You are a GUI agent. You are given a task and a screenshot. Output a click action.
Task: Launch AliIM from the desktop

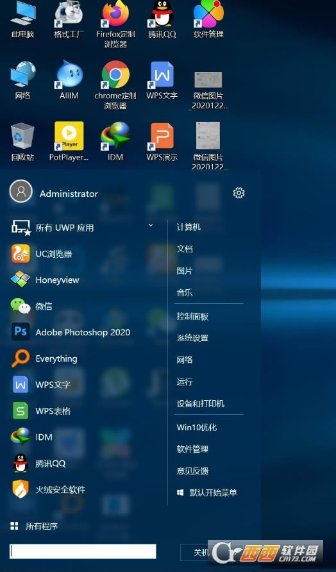click(x=69, y=80)
